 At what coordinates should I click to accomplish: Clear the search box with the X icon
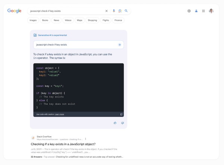[x=106, y=11]
